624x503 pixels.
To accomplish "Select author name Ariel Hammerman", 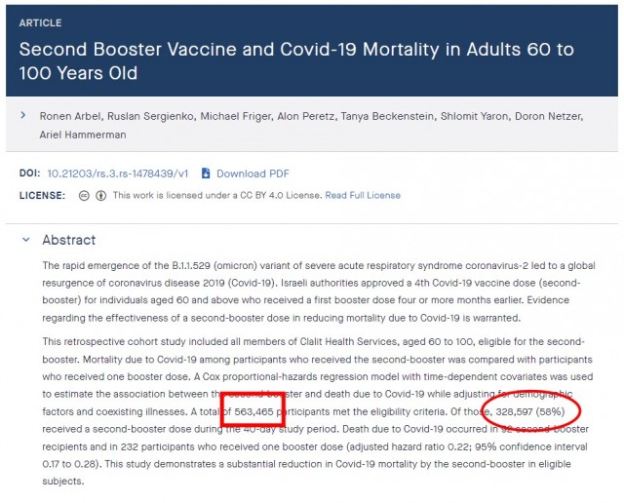I will 83,135.
